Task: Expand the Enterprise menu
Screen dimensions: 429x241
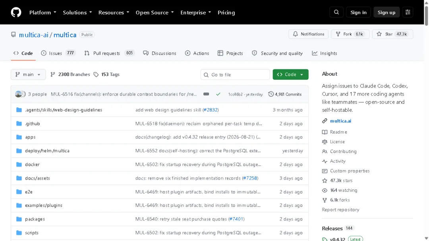Action: 195,13
